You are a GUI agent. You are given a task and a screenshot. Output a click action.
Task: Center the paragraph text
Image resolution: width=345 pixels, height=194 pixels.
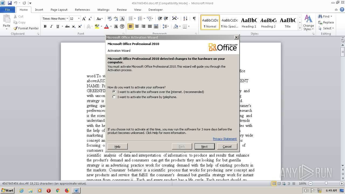pyautogui.click(x=137, y=26)
